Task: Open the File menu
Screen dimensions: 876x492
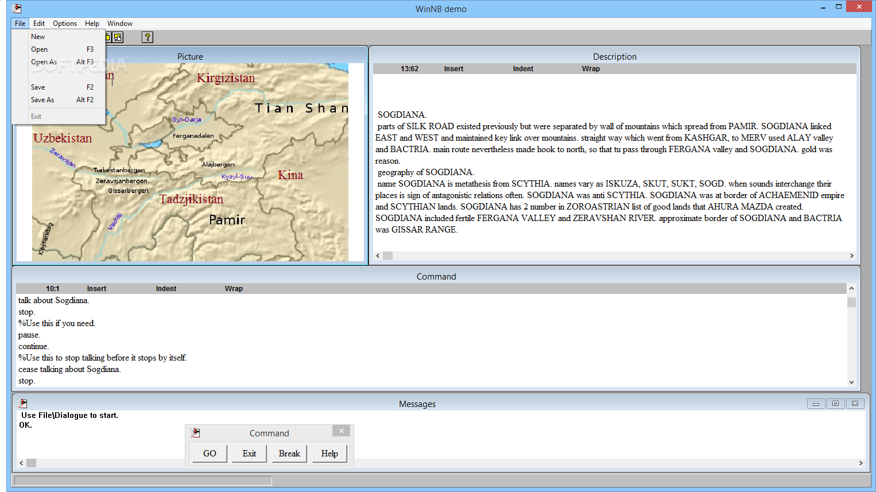Action: click(x=20, y=24)
